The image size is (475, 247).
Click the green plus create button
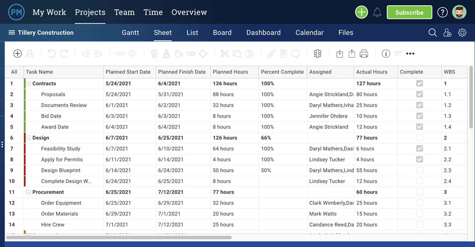(361, 12)
